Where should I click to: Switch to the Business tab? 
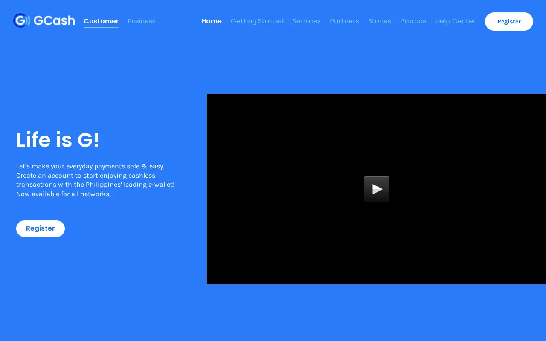click(142, 21)
